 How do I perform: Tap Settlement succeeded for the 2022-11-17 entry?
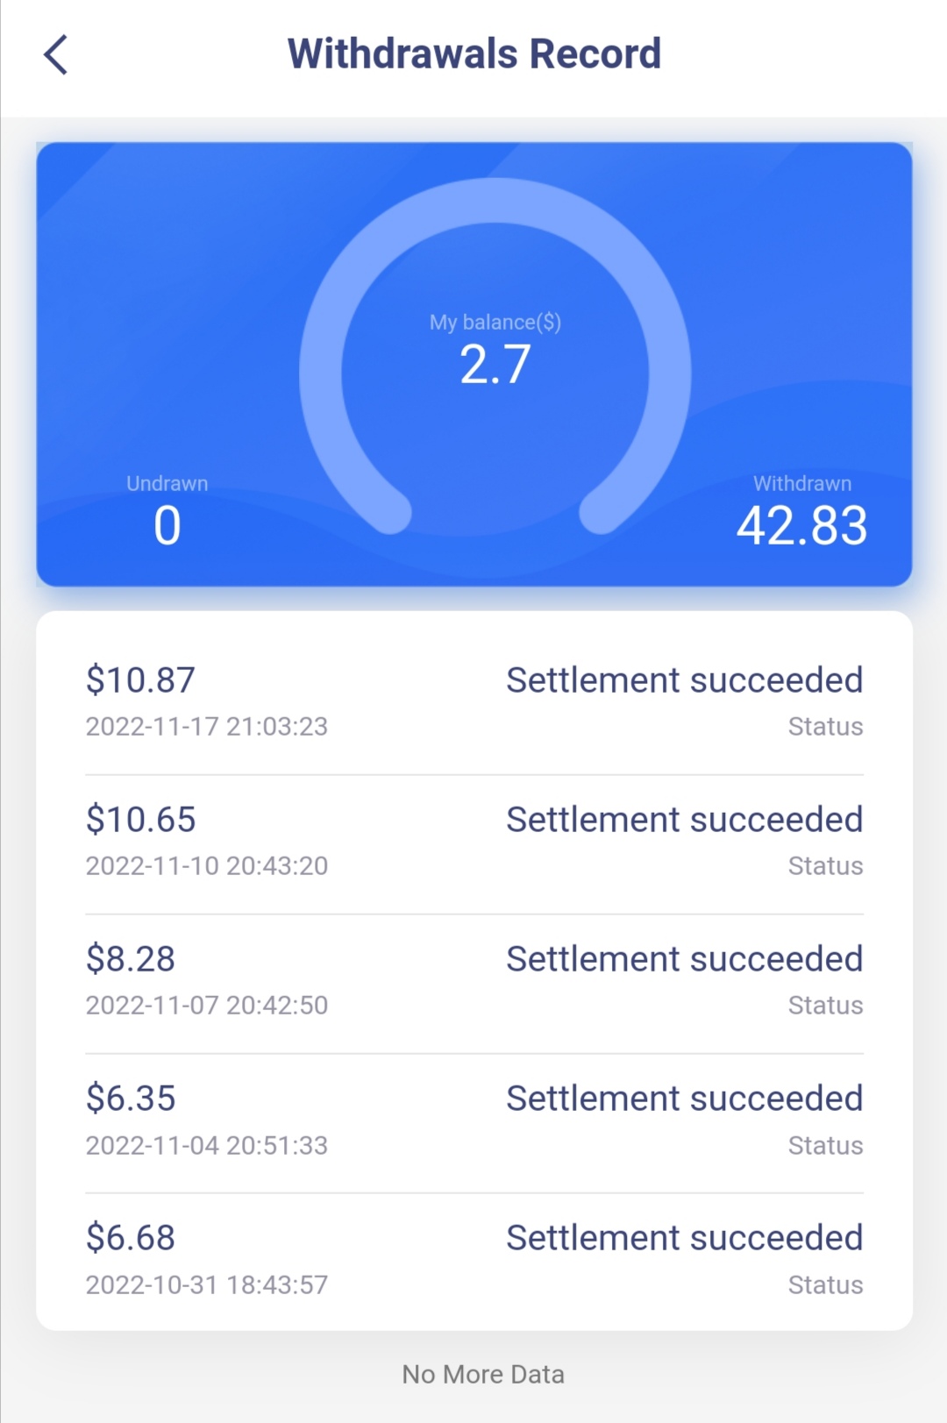tap(685, 680)
